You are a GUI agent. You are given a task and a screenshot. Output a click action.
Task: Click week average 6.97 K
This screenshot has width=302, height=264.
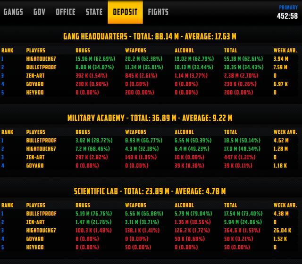click(281, 84)
